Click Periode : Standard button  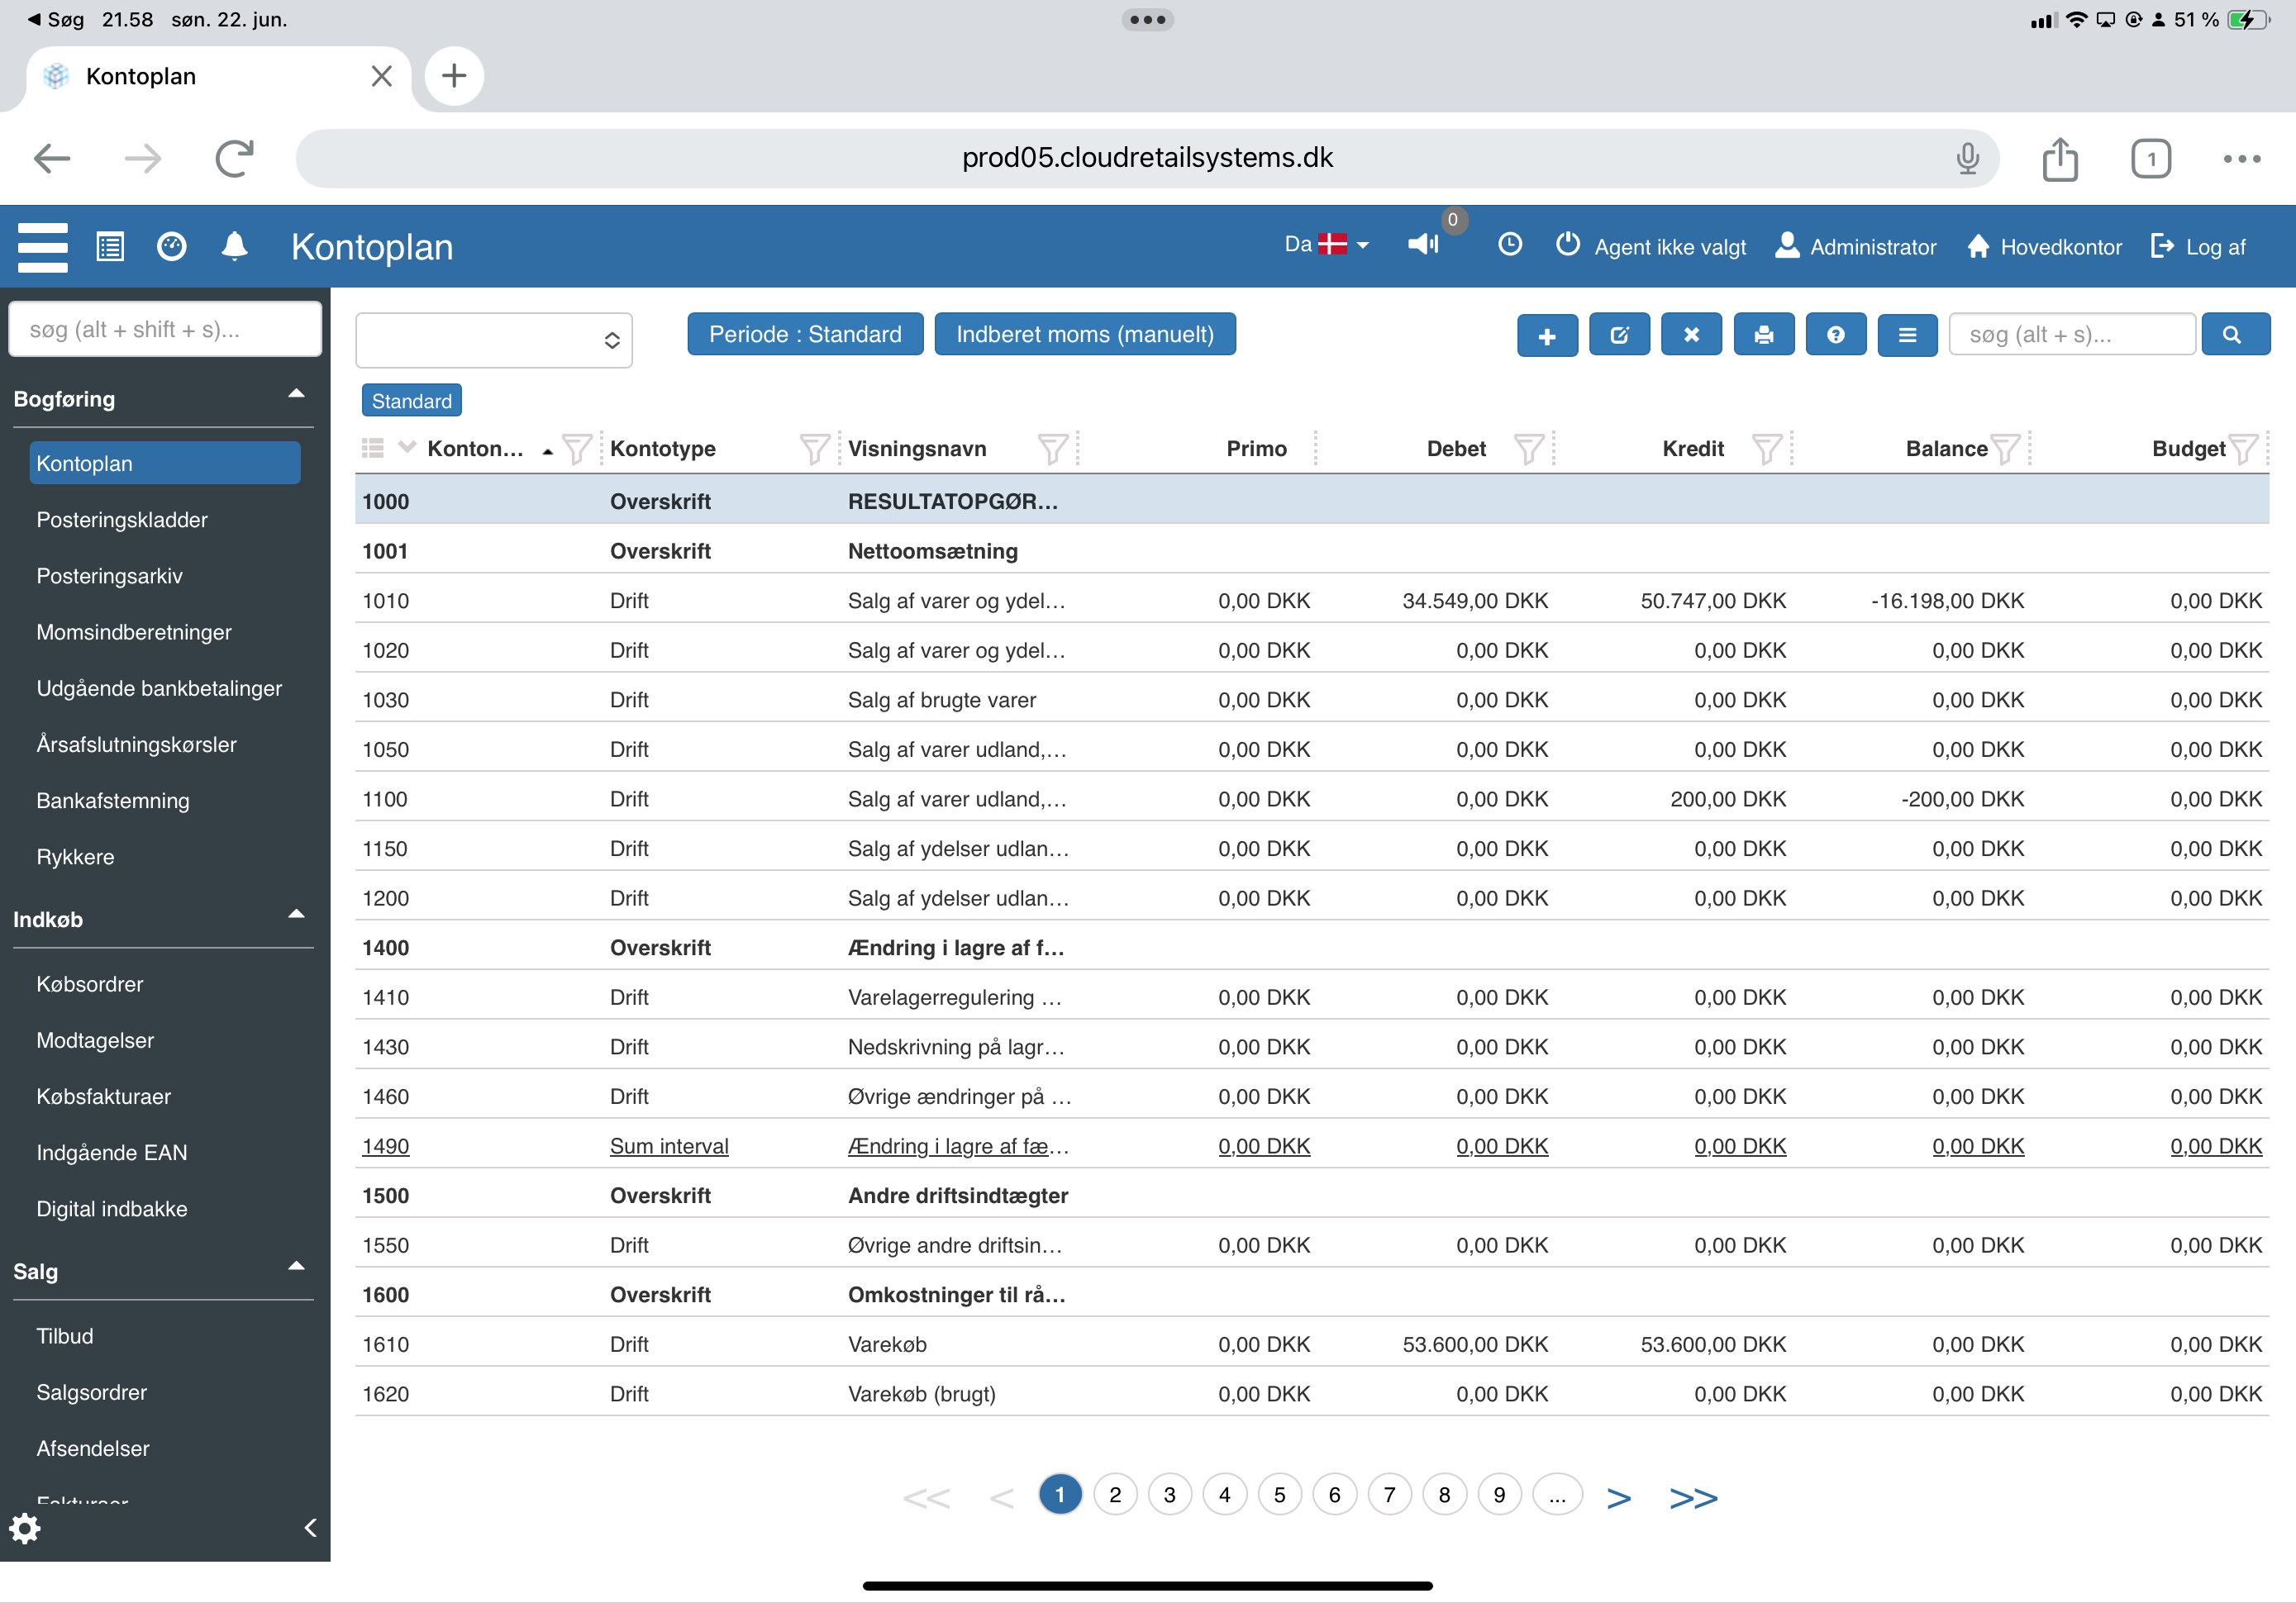(x=804, y=334)
